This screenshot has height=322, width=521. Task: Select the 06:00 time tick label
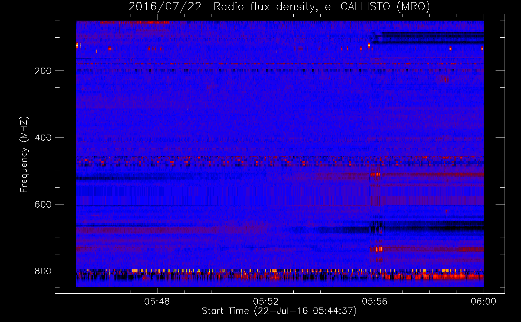click(484, 302)
